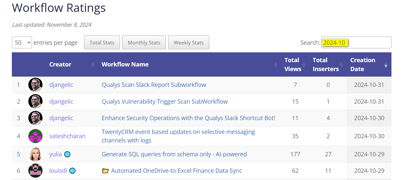Screen dimensions: 402x180
Task: Click djangelic's avatar in row 3
Action: click(x=35, y=118)
